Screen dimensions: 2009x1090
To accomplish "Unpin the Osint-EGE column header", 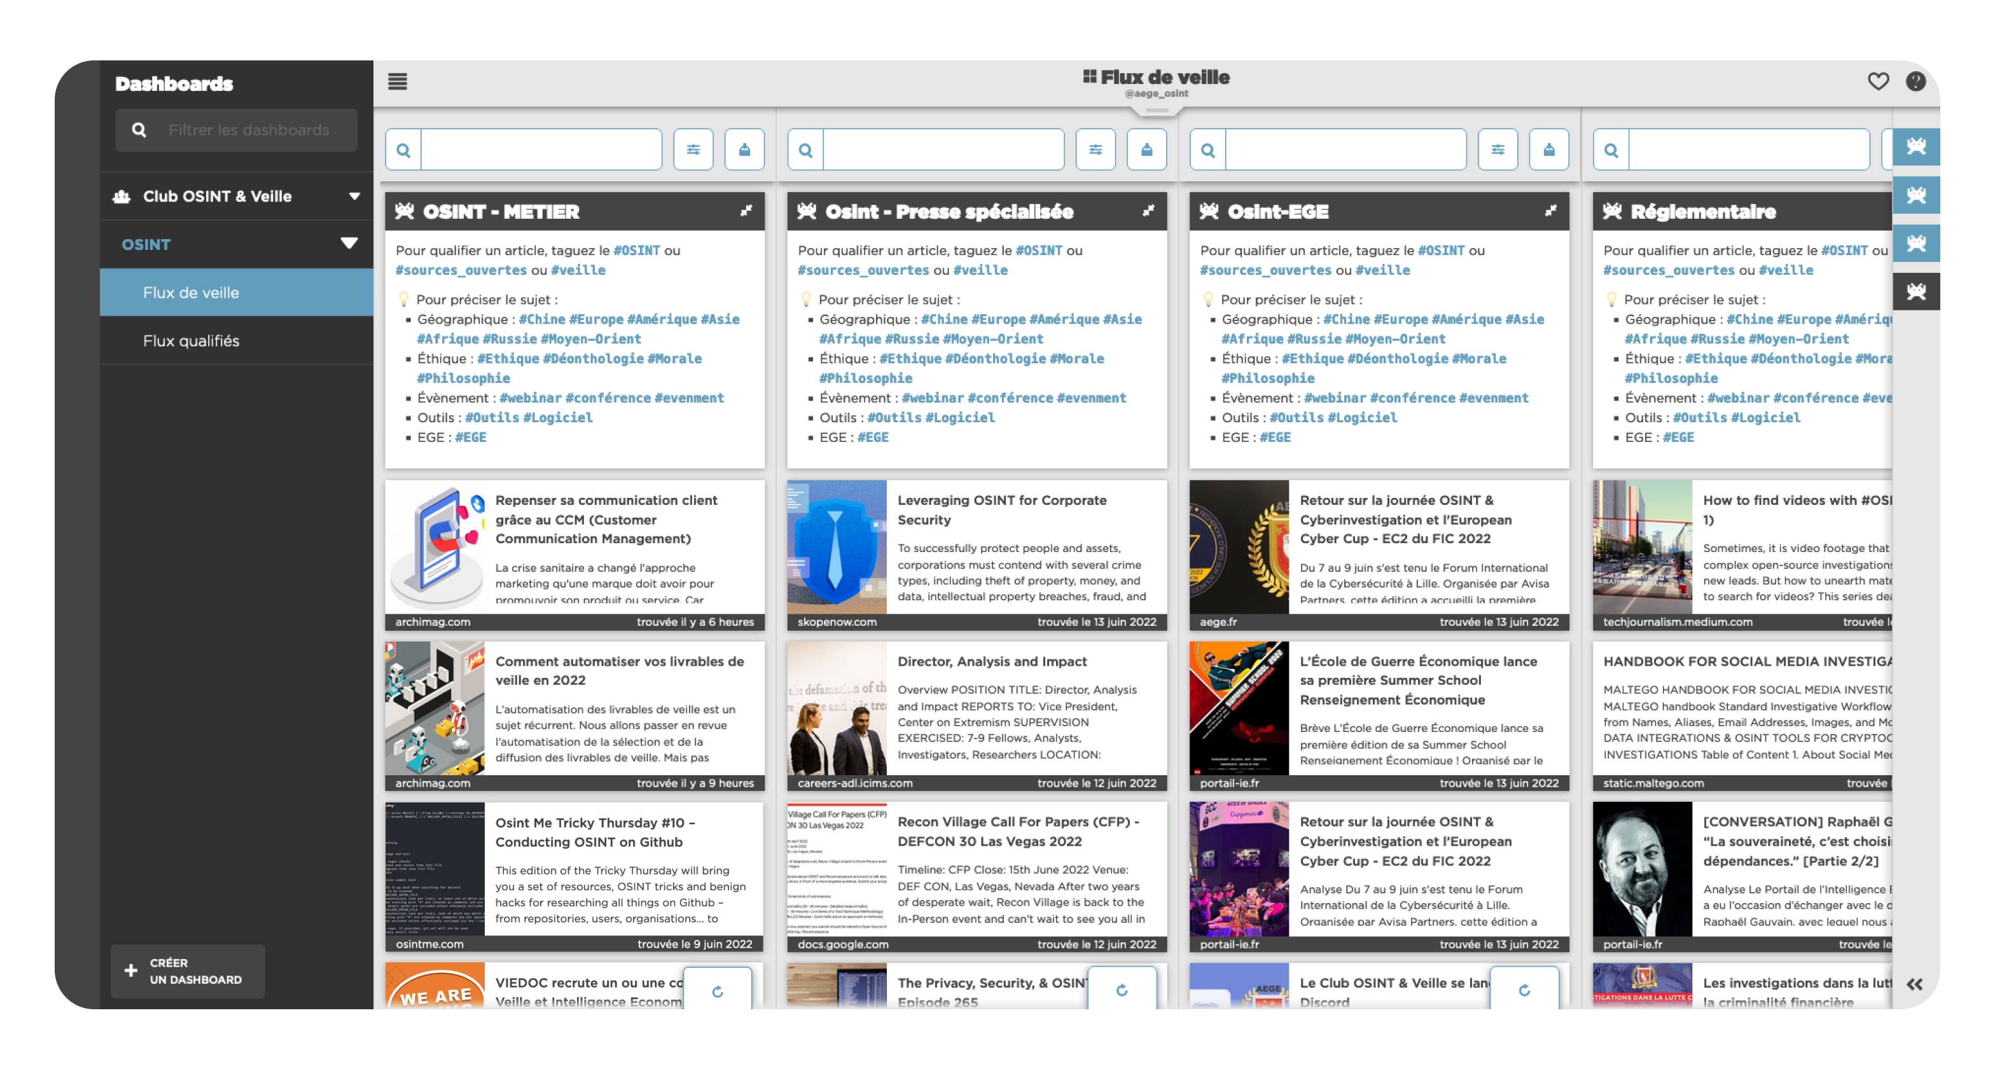I will coord(1550,211).
